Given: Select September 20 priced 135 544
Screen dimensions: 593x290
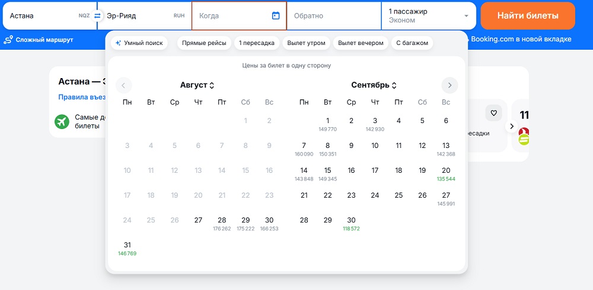Looking at the screenshot, I should tap(446, 173).
